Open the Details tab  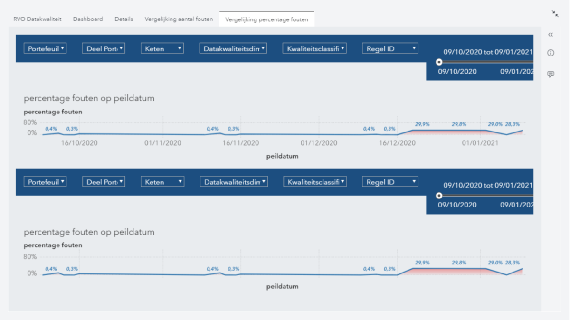point(123,19)
